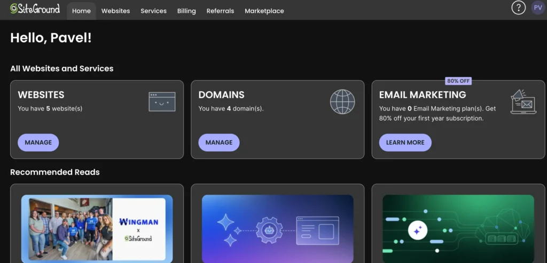The image size is (547, 263).
Task: Visit the Marketplace tab
Action: point(264,11)
